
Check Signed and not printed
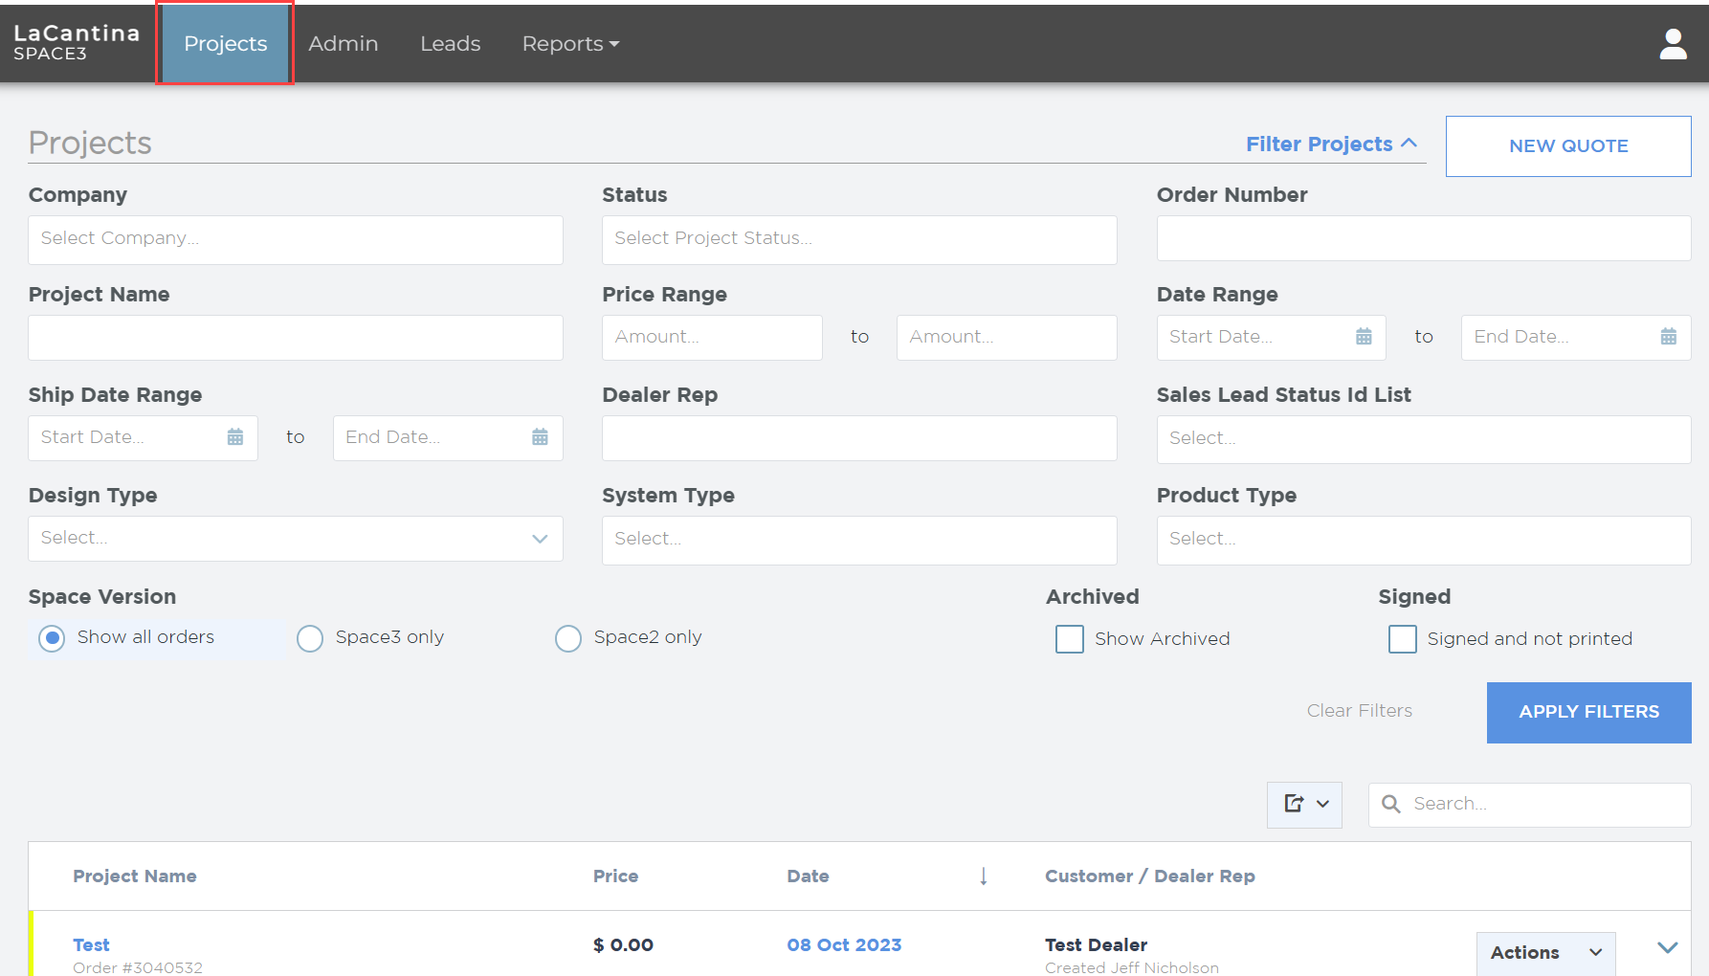click(1403, 639)
